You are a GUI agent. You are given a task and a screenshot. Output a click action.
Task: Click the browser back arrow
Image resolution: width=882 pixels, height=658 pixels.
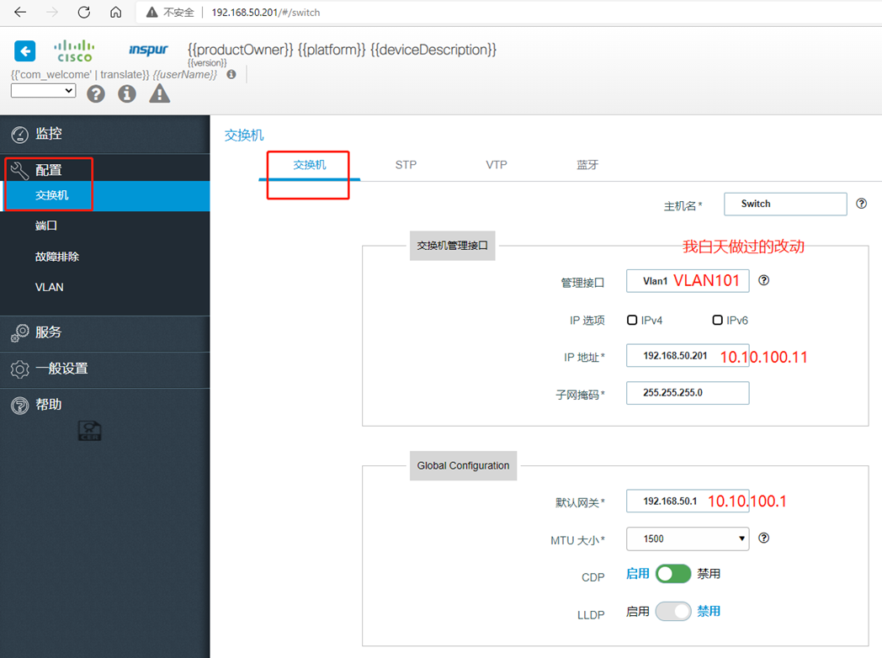pyautogui.click(x=20, y=12)
